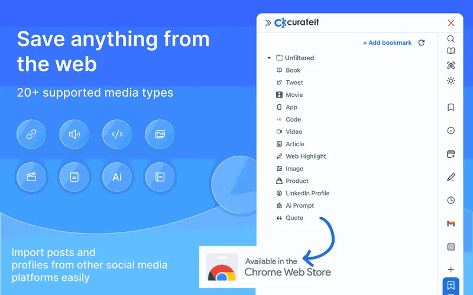This screenshot has height=295, width=473.
Task: Open the Gmail icon in sidebar
Action: pyautogui.click(x=451, y=224)
